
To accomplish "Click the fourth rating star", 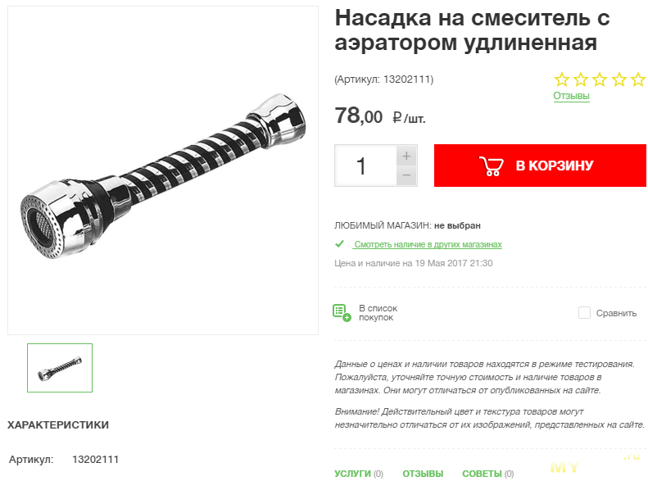I will tap(619, 79).
